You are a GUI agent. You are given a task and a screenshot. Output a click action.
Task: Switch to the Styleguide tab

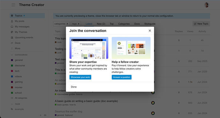tap(150, 24)
